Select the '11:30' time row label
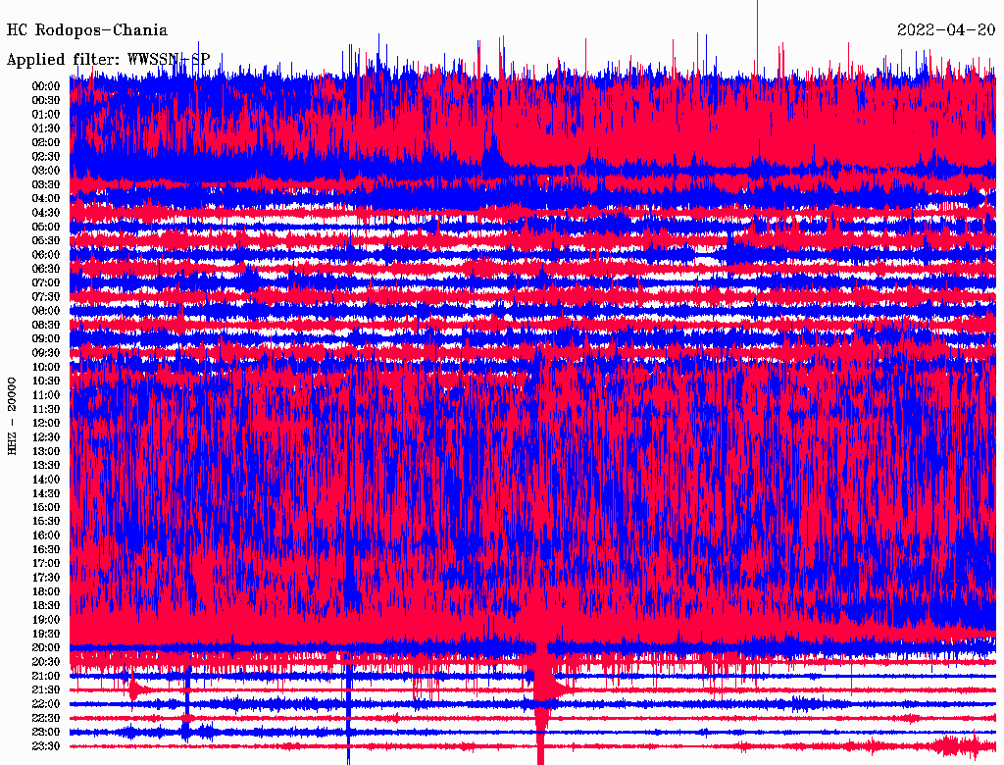 tap(46, 409)
